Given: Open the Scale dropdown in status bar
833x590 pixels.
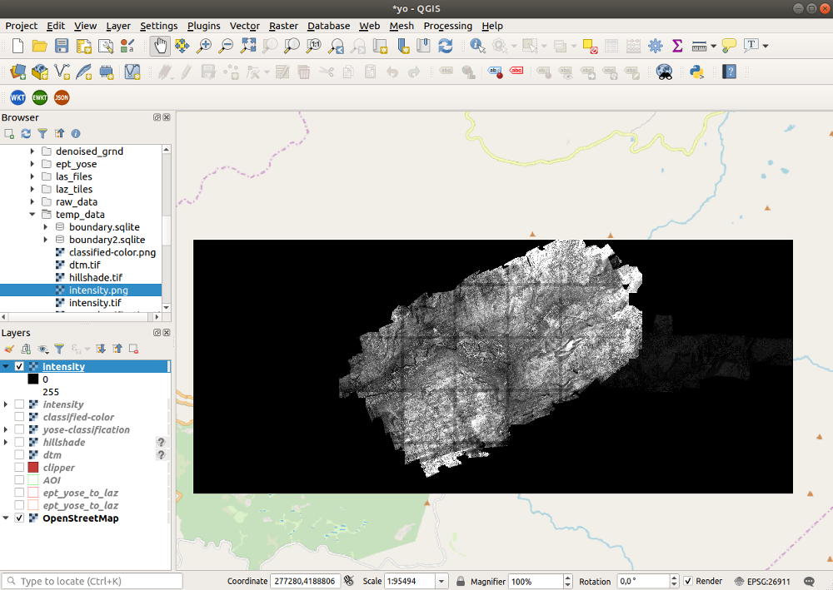Looking at the screenshot, I should point(440,581).
